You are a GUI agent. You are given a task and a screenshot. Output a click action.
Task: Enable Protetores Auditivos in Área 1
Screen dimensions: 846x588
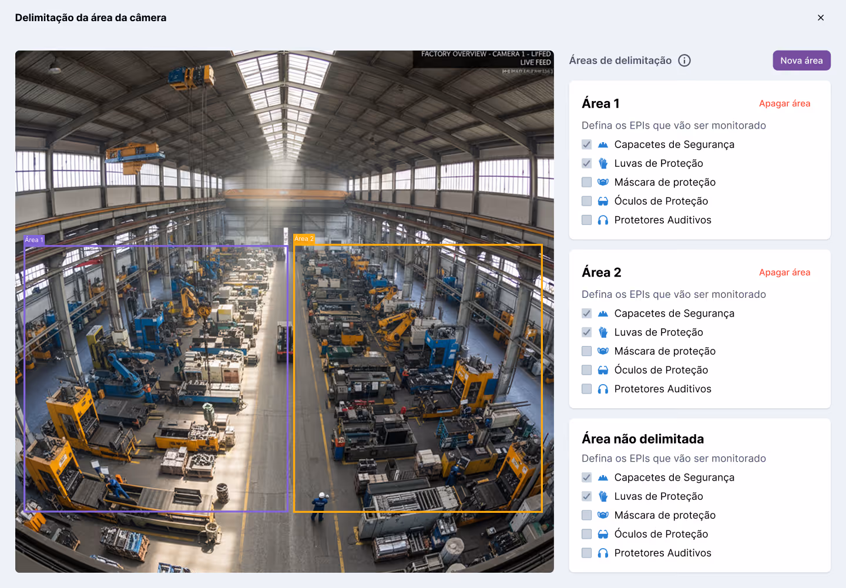(586, 220)
